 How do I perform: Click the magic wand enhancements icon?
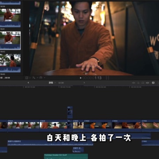34,78
